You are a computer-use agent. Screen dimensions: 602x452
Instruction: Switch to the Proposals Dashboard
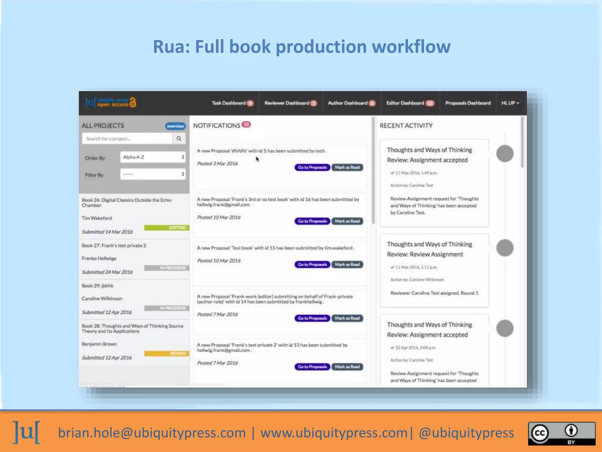click(x=468, y=103)
